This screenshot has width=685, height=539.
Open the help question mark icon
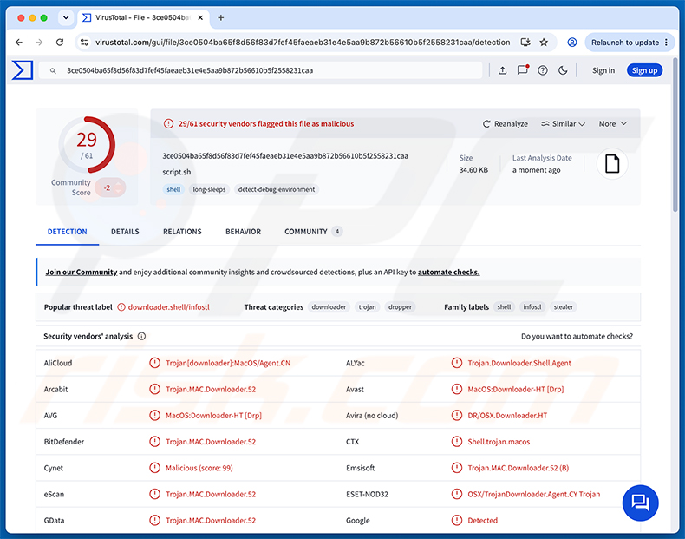543,70
